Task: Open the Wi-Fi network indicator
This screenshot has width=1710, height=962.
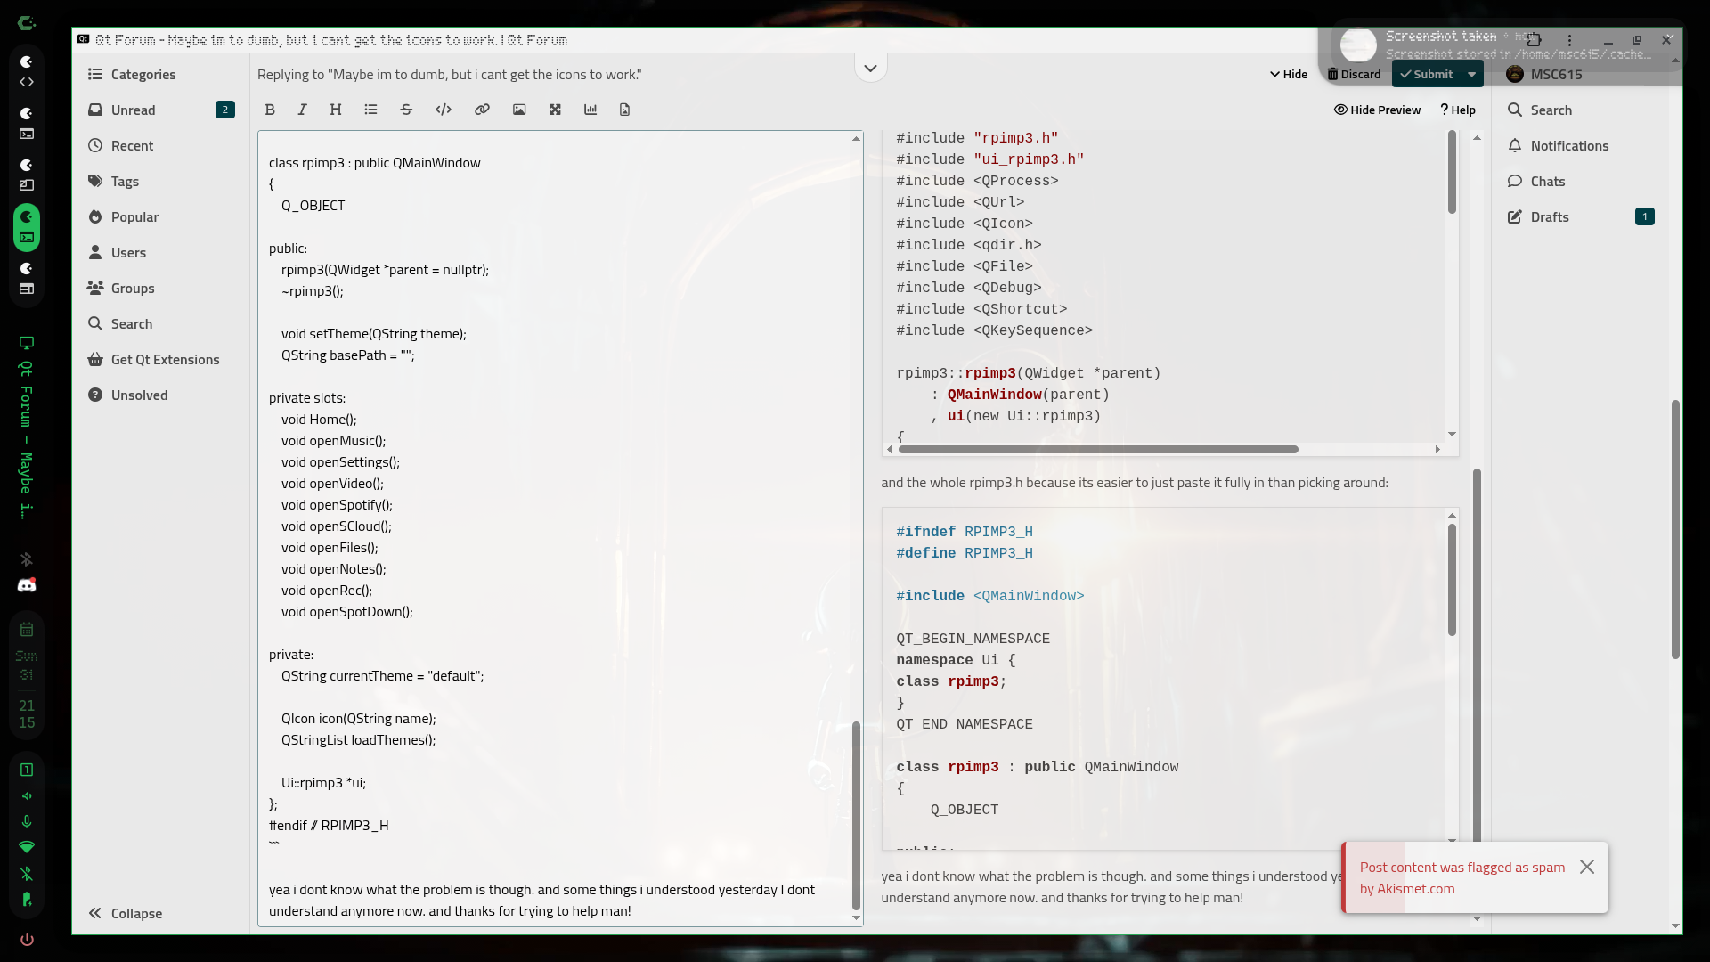Action: coord(27,847)
